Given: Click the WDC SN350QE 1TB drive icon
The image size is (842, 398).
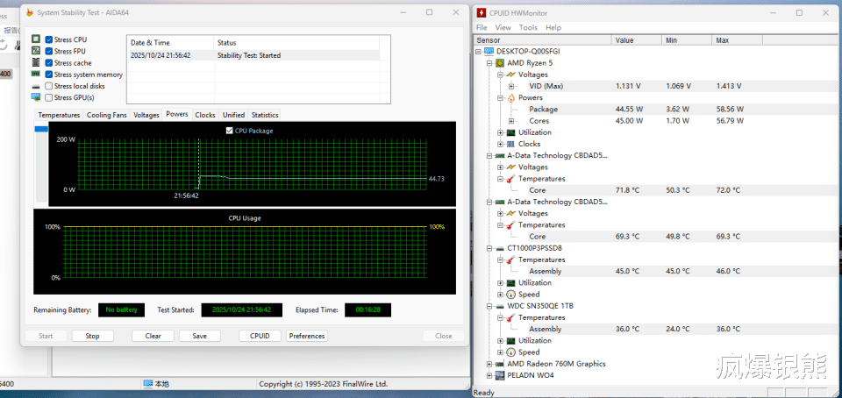Looking at the screenshot, I should pyautogui.click(x=500, y=306).
